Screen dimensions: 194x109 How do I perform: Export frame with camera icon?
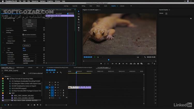tap(138, 64)
